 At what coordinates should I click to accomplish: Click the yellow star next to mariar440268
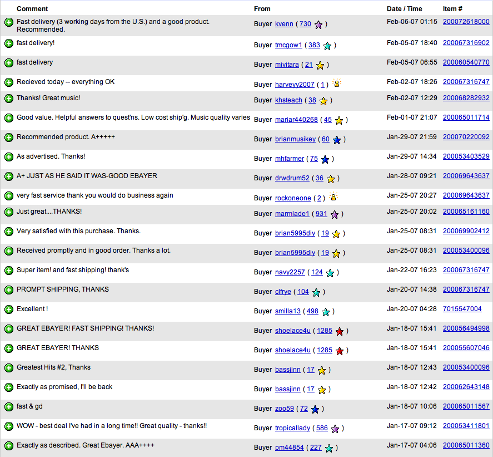(339, 120)
